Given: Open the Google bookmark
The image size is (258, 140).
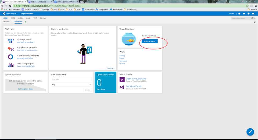Looking at the screenshot, I should (x=45, y=10).
